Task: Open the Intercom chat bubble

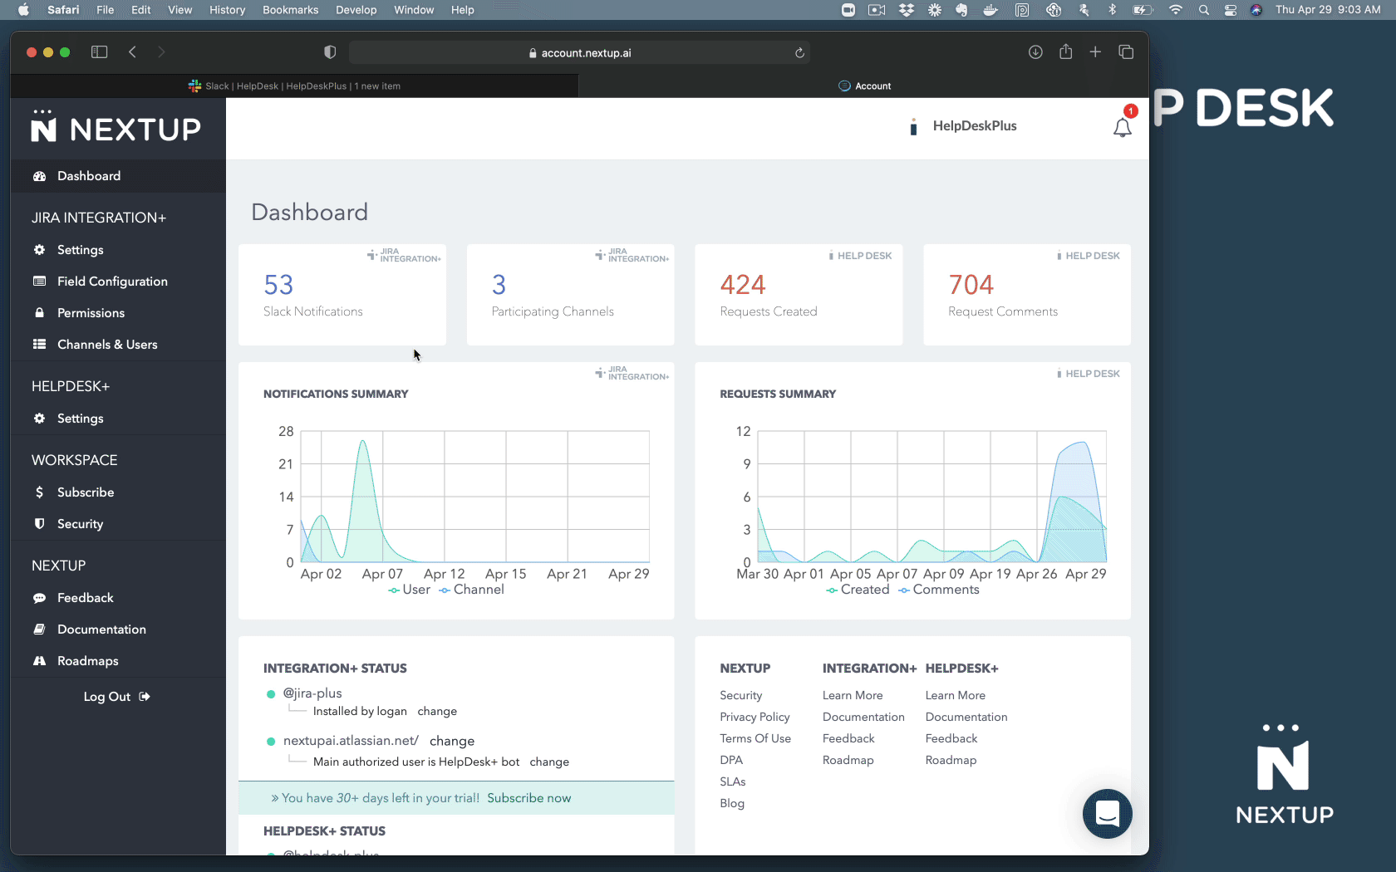Action: point(1107,814)
